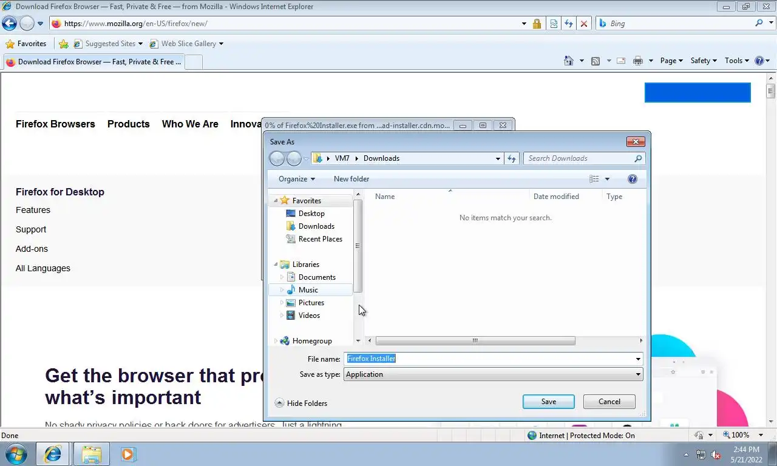777x466 pixels.
Task: Expand the Documents library node
Action: pos(282,277)
